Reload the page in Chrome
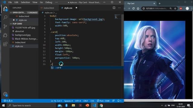Image resolution: width=193 pixels, height=108 pixels. point(133,8)
